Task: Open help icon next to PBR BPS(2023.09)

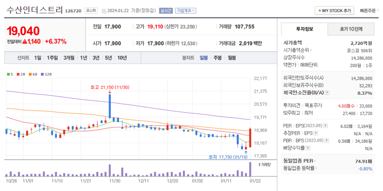Action: point(326,141)
